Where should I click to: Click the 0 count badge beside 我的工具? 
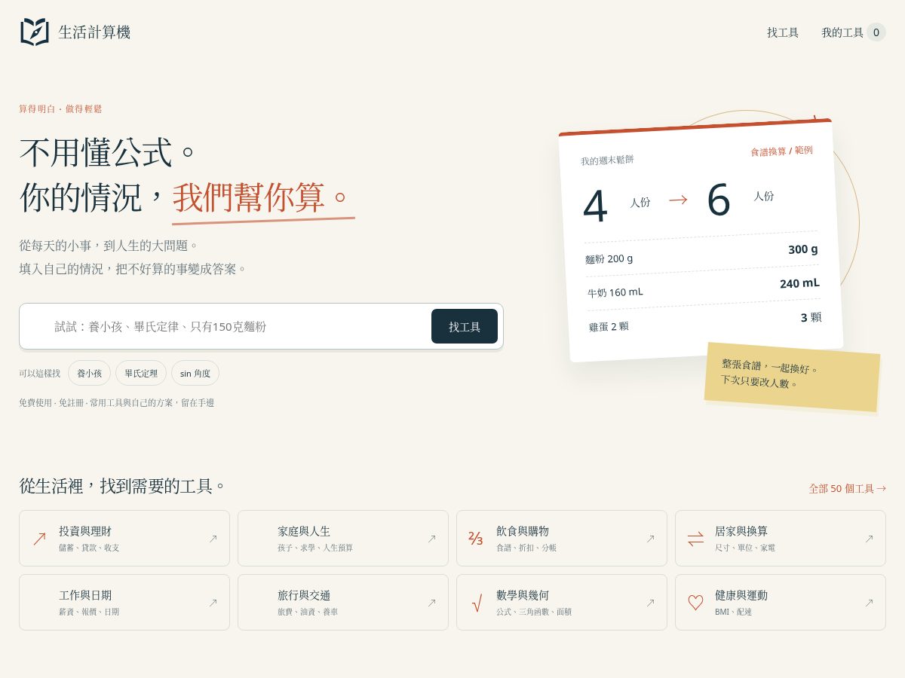[x=876, y=32]
